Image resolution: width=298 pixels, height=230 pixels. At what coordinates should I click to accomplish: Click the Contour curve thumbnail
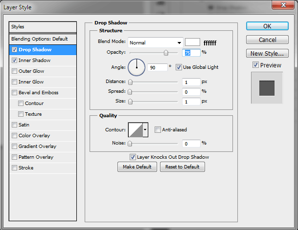click(x=135, y=129)
